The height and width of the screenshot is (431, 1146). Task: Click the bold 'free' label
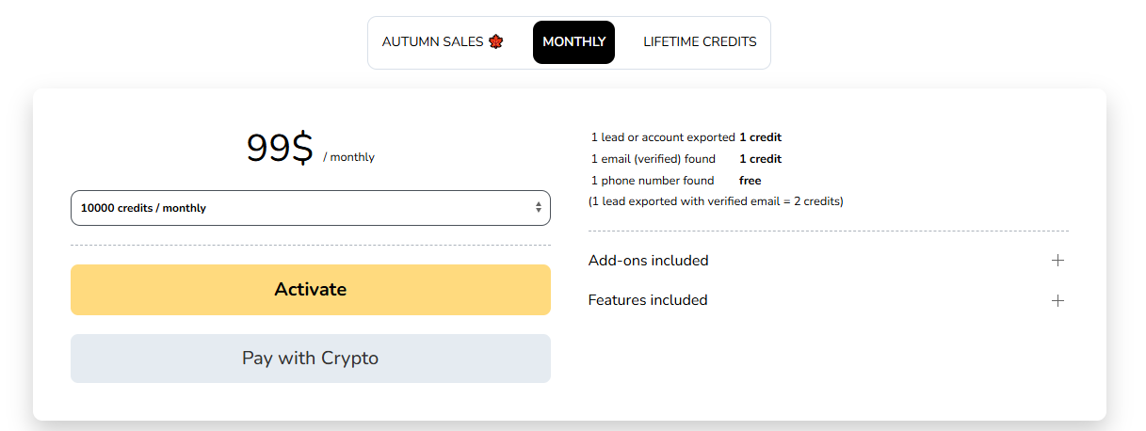750,181
